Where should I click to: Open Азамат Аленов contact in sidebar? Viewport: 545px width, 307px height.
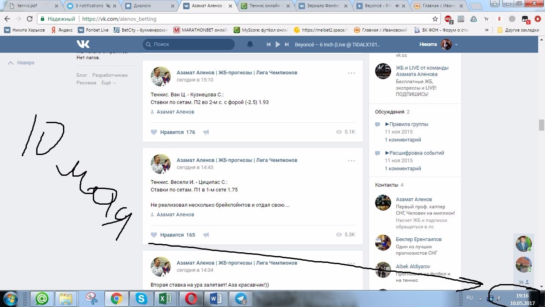click(414, 199)
